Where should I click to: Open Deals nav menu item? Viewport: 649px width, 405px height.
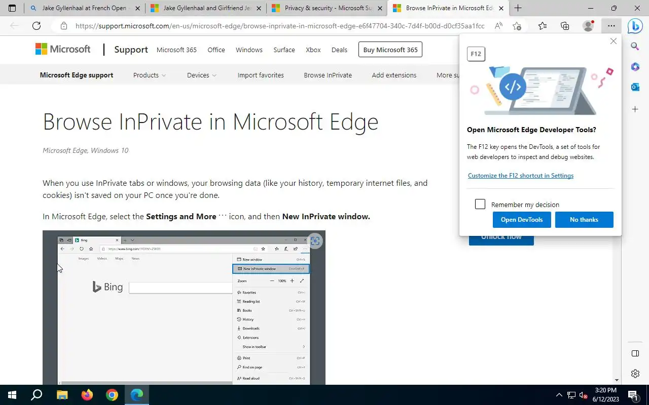(339, 50)
